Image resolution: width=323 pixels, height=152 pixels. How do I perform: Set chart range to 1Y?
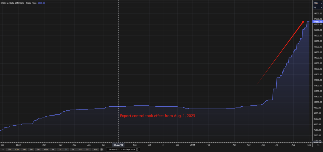[x=53, y=149]
